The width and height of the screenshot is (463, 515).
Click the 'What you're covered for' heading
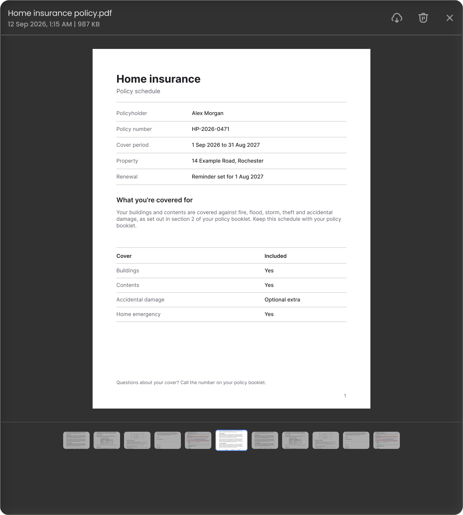click(x=154, y=200)
